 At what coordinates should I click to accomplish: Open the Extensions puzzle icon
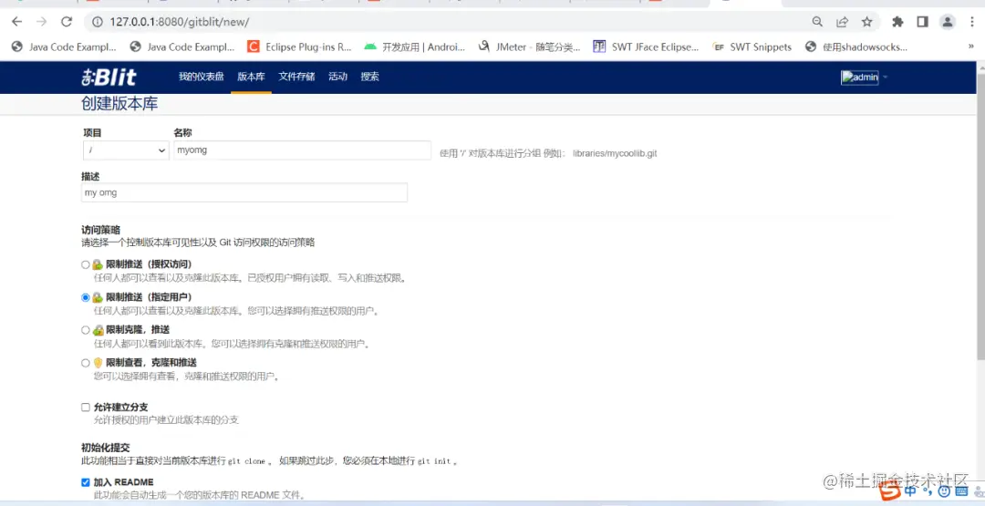[x=897, y=22]
